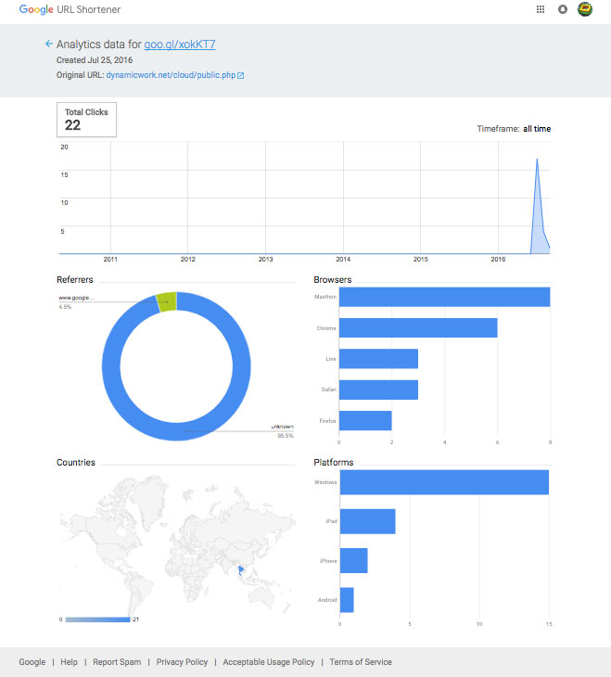Click the Chrome browser bar
Viewport: 611px width, 677px height.
tap(418, 328)
